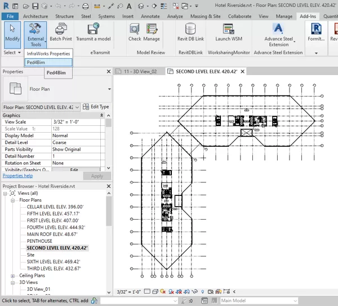Toggle Show Crop Region icon
Screen dimensions: 338x306
[186, 292]
